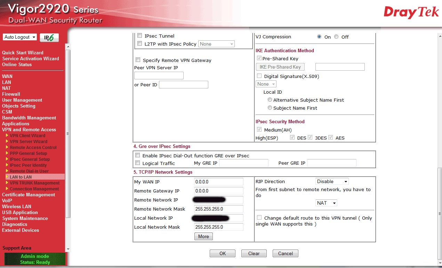Open IPsec Peer Identity
This screenshot has width=442, height=268.
click(28, 165)
